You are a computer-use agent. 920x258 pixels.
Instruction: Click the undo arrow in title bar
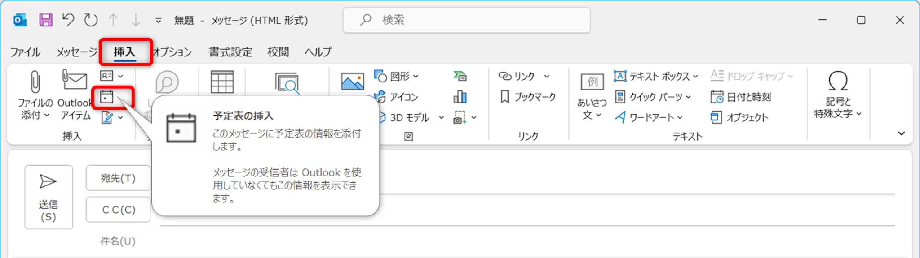68,20
